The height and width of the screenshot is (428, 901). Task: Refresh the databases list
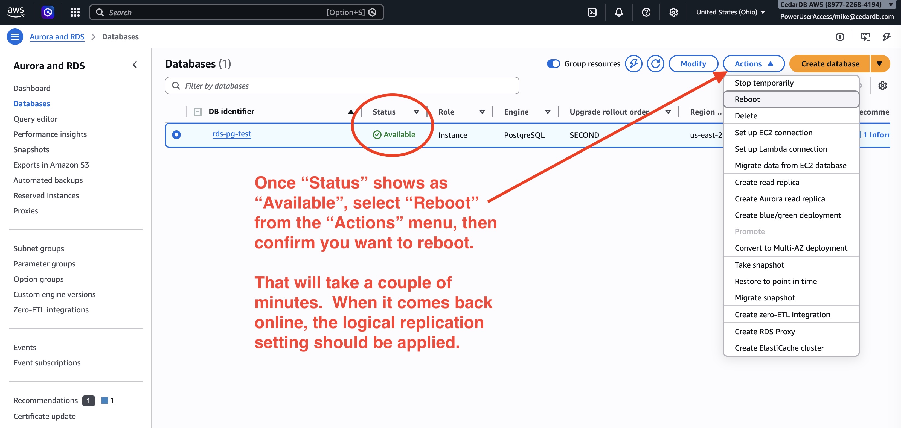(x=655, y=64)
